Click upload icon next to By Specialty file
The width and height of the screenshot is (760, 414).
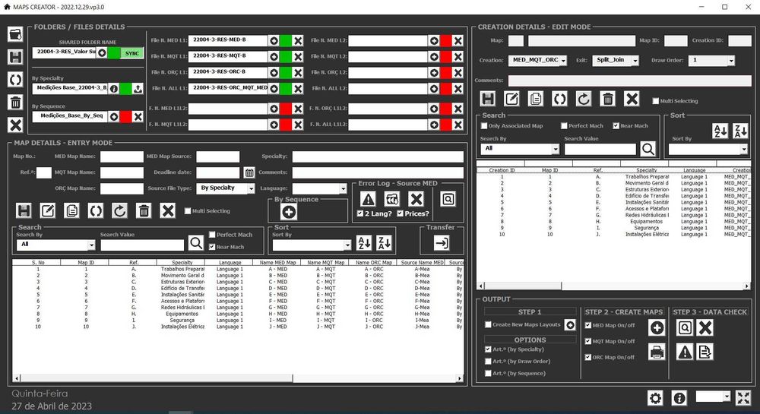coord(138,89)
